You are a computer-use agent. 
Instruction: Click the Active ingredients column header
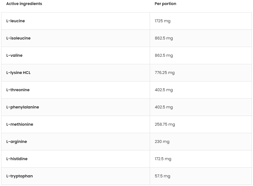24,4
